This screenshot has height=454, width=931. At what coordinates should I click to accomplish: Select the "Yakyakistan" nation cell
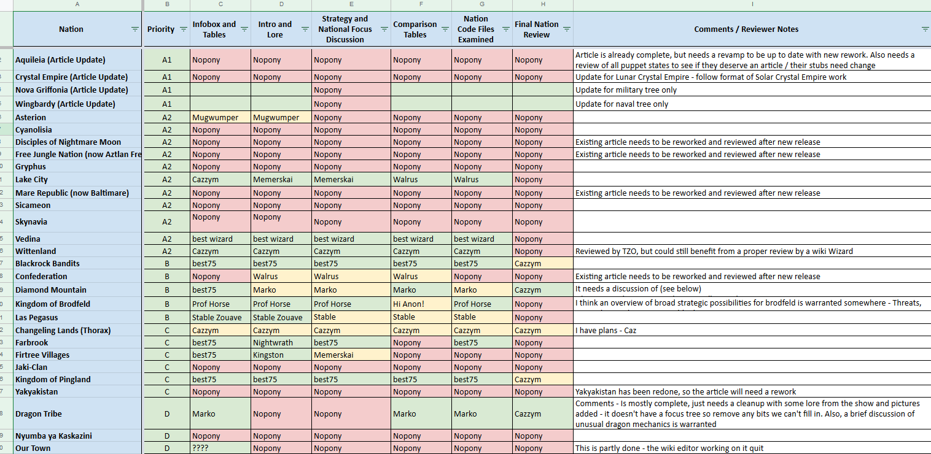[x=77, y=392]
